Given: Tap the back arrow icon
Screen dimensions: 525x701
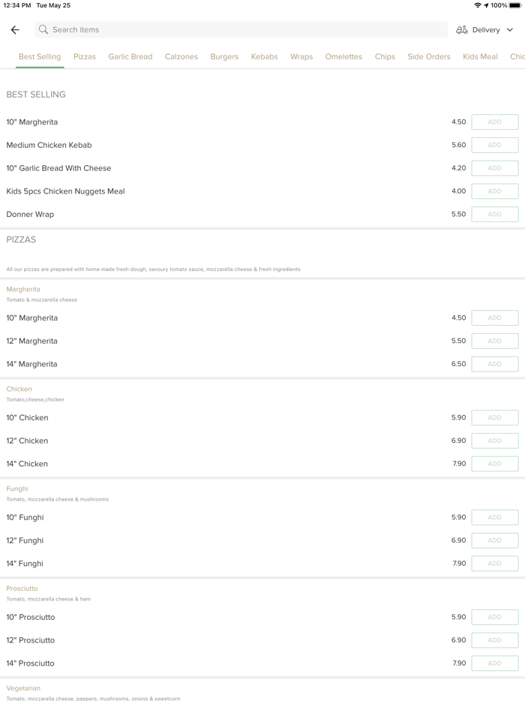Looking at the screenshot, I should point(15,30).
